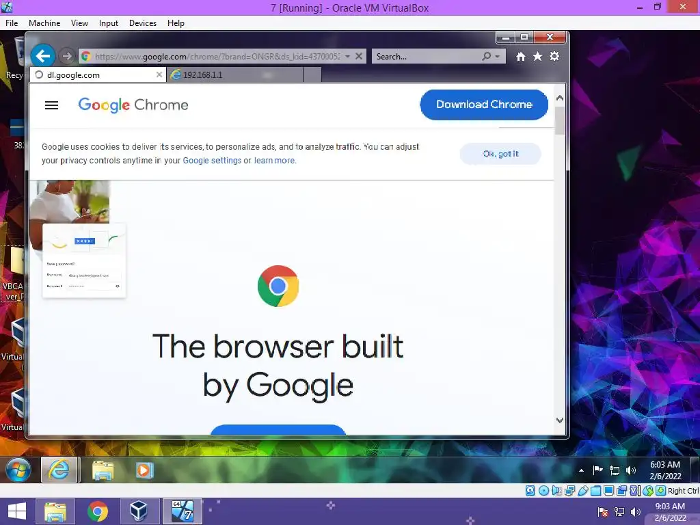This screenshot has width=700, height=525.
Task: Switch to the 192.168.1.1 tab
Action: click(x=235, y=75)
